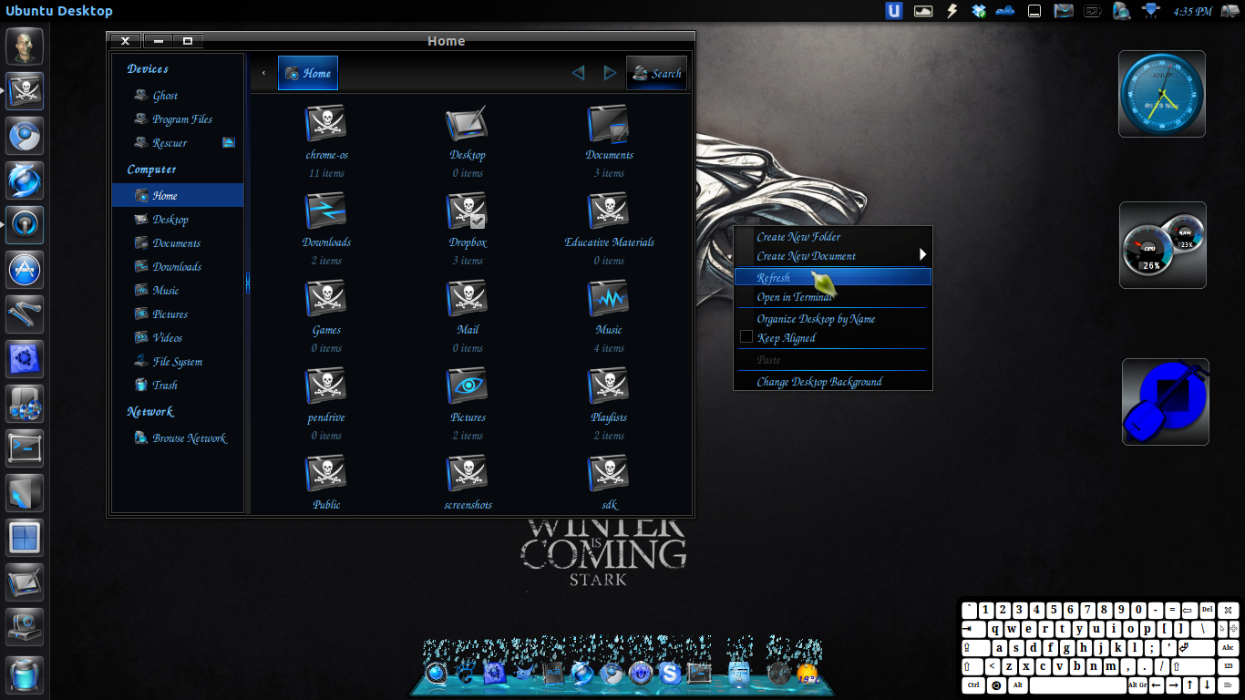Screen dimensions: 1245x700
Task: Open the screenshots folder icon
Action: (467, 473)
